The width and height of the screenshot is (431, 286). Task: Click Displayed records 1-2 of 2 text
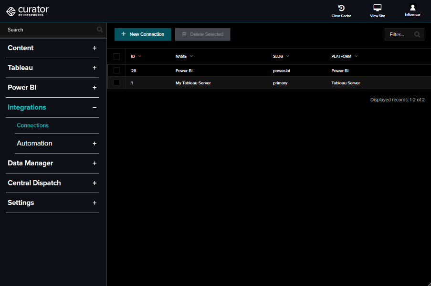point(398,100)
